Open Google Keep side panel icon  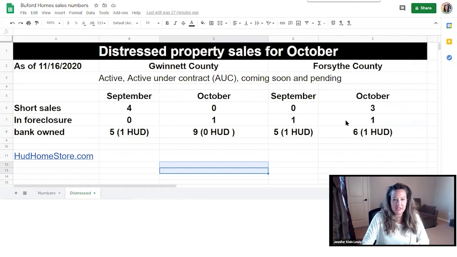point(449,42)
